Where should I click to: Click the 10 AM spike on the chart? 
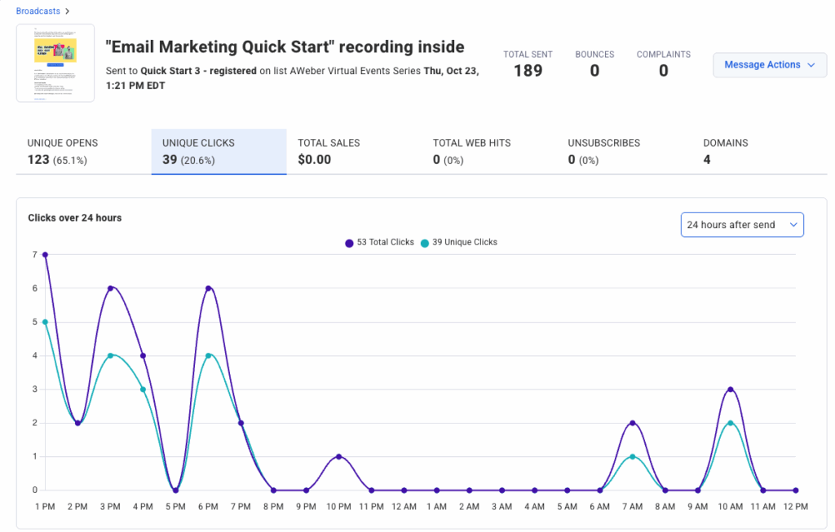click(x=730, y=389)
